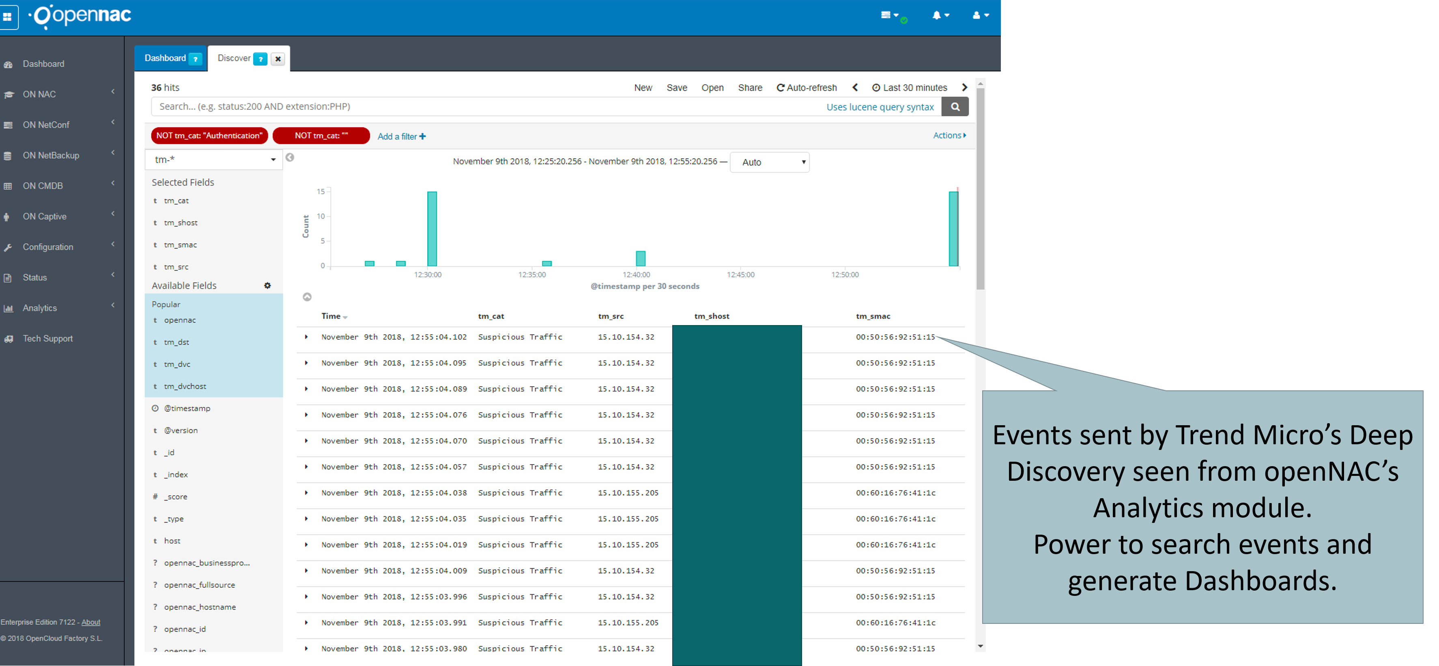Open the notifications bell icon
Screen dimensions: 1439x666
click(941, 16)
